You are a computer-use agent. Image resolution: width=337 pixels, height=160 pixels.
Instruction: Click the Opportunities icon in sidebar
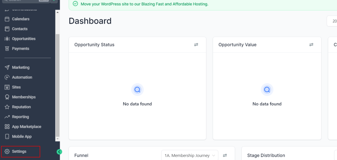tap(7, 39)
